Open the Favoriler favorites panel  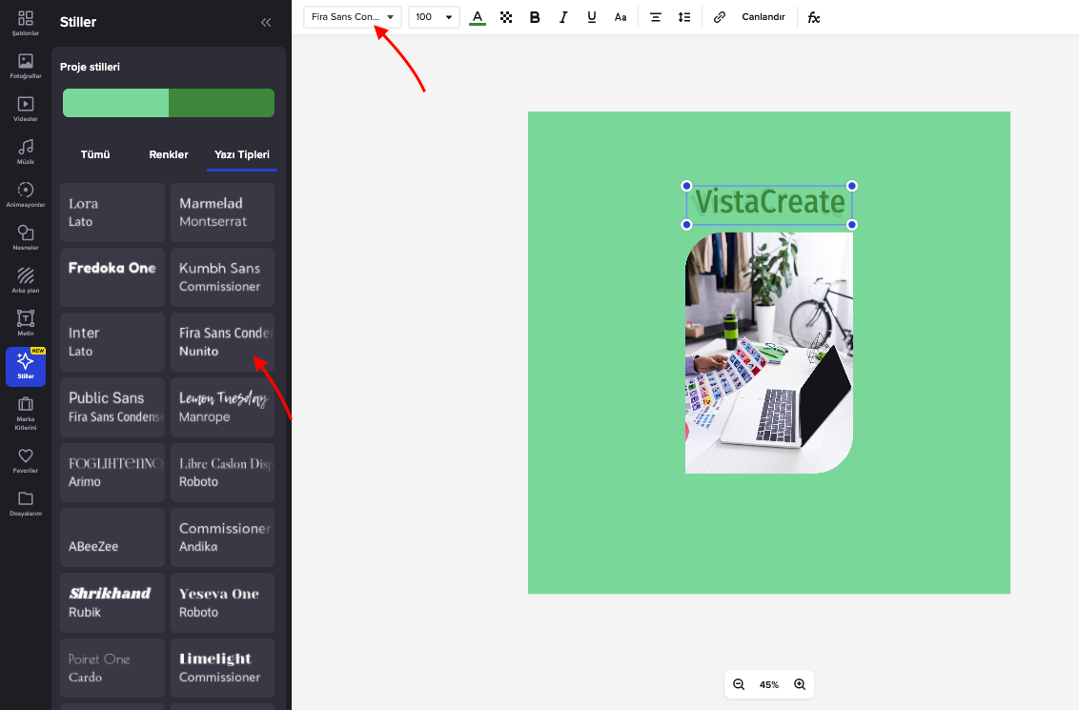click(26, 460)
